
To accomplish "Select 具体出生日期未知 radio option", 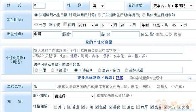I will [x=144, y=15].
